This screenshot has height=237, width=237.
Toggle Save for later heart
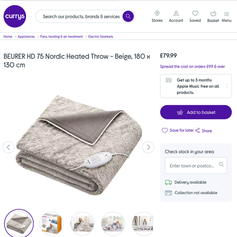click(x=165, y=130)
